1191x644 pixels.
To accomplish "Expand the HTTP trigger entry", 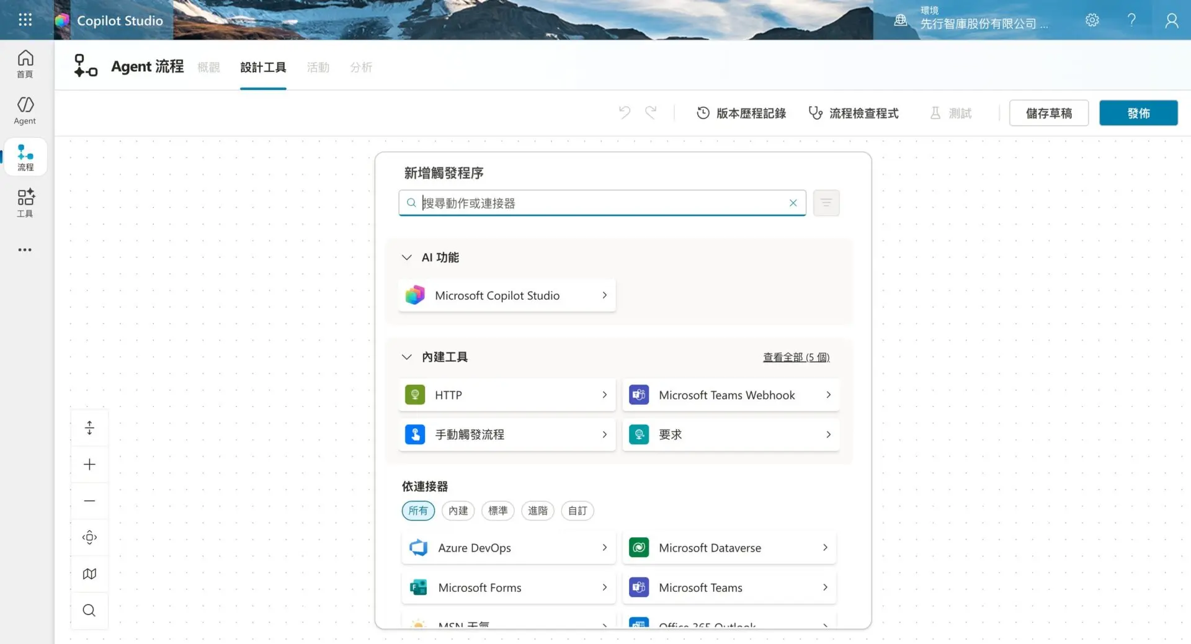I will click(507, 395).
